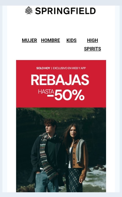Click the woman's plaid skirt
122x197 pixels.
(x=75, y=180)
